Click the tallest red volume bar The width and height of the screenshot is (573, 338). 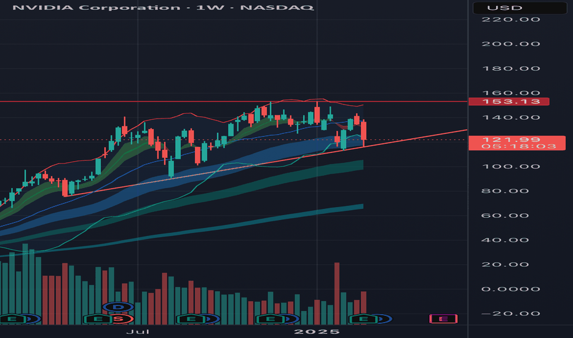click(x=337, y=293)
